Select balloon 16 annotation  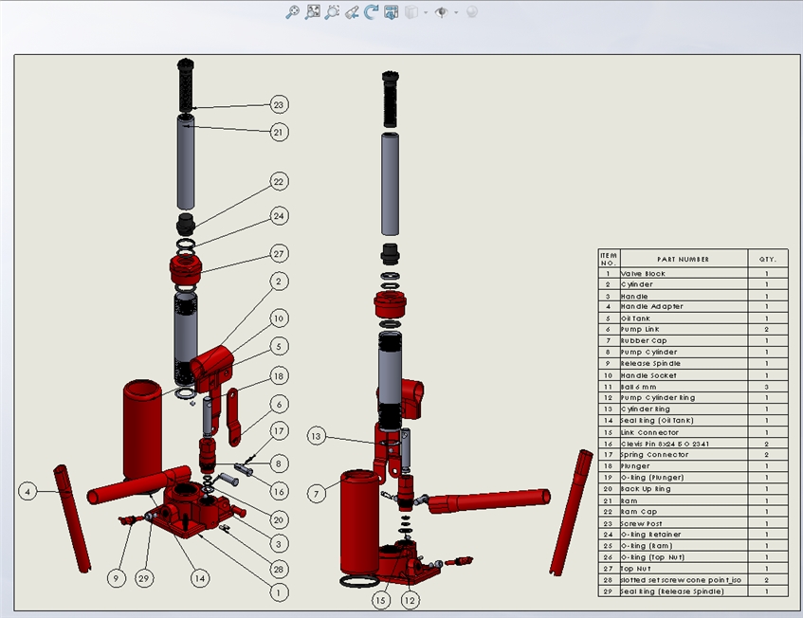coord(279,492)
